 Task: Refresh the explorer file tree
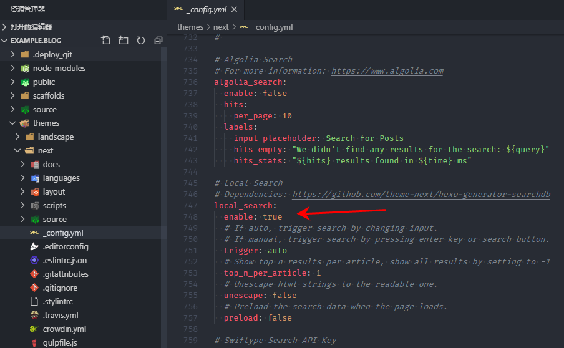point(141,41)
